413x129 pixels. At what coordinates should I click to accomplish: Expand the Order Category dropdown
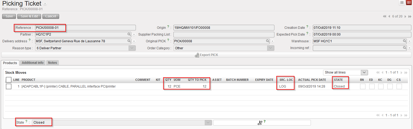(x=271, y=48)
